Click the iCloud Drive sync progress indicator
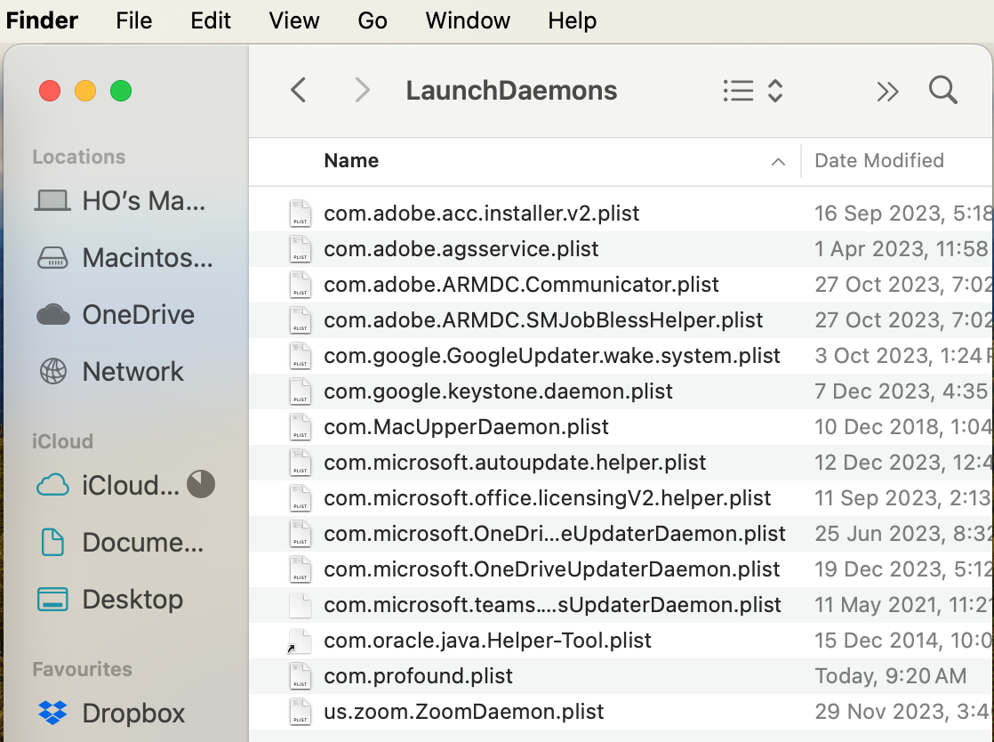Screen dimensions: 994x742 pyautogui.click(x=201, y=485)
